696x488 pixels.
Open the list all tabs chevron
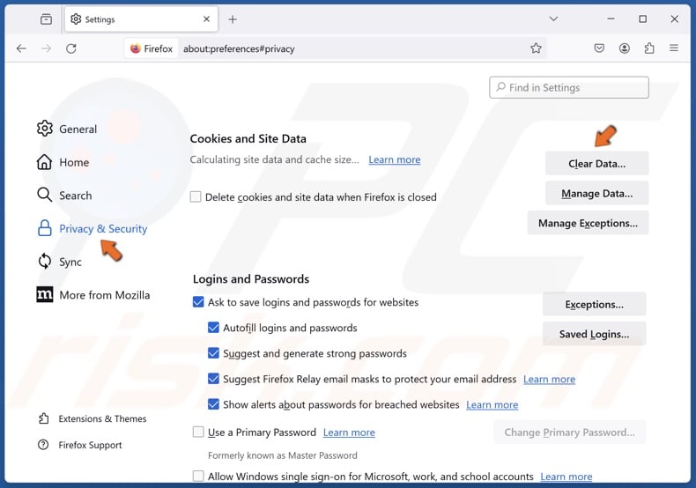(x=553, y=19)
